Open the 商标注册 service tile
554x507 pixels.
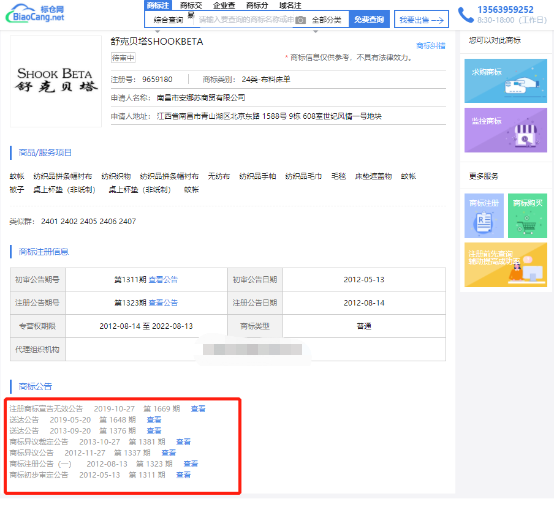pyautogui.click(x=484, y=216)
